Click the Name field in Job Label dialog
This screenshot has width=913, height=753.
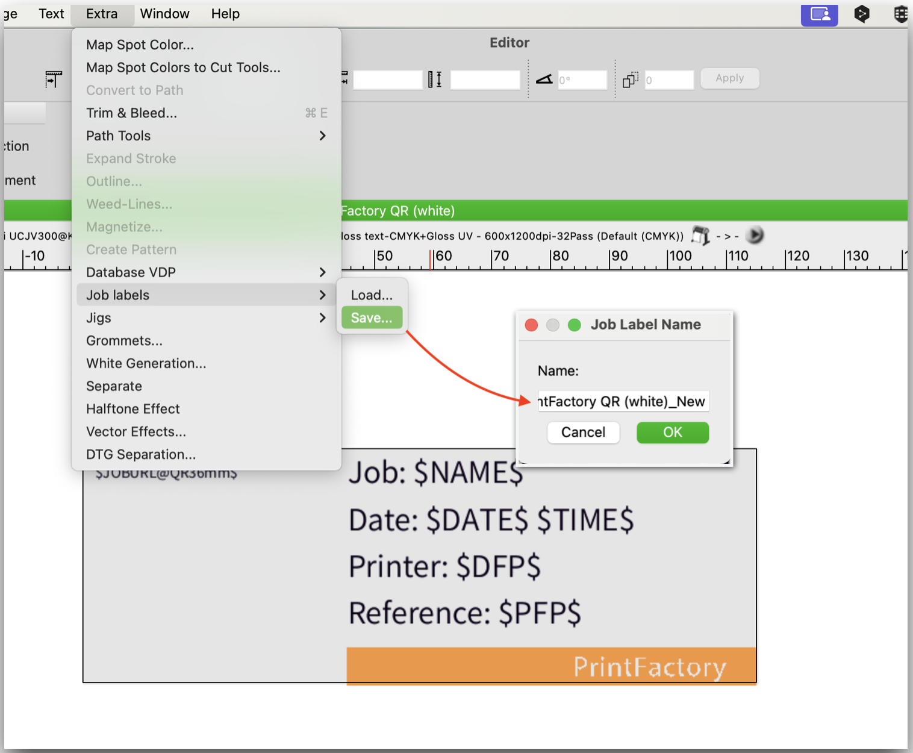point(623,401)
